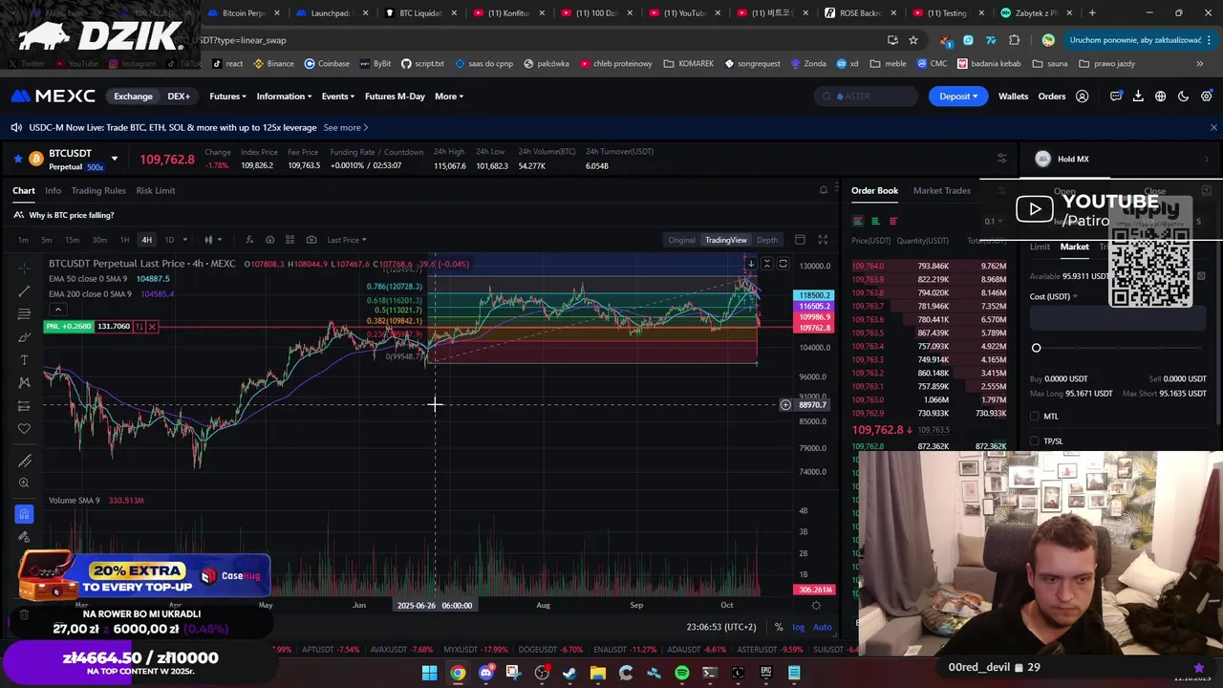1223x688 pixels.
Task: Open the Risk Limit tab
Action: 156,190
